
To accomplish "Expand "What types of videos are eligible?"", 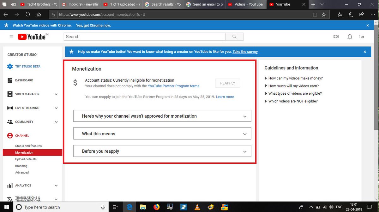I will 293,93.
